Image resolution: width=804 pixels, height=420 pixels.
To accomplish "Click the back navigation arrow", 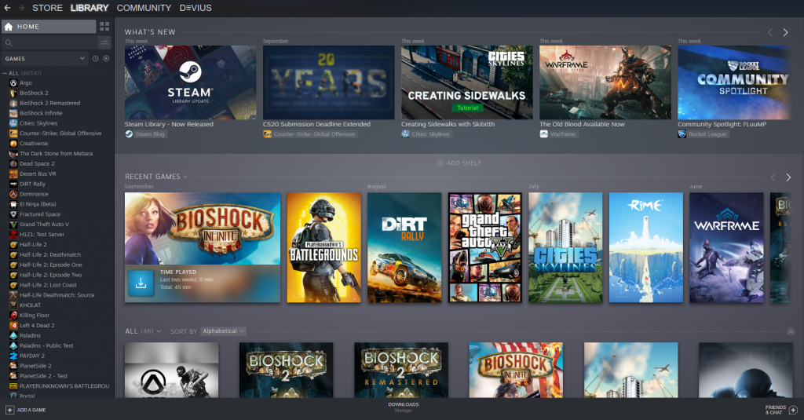I will [8, 8].
